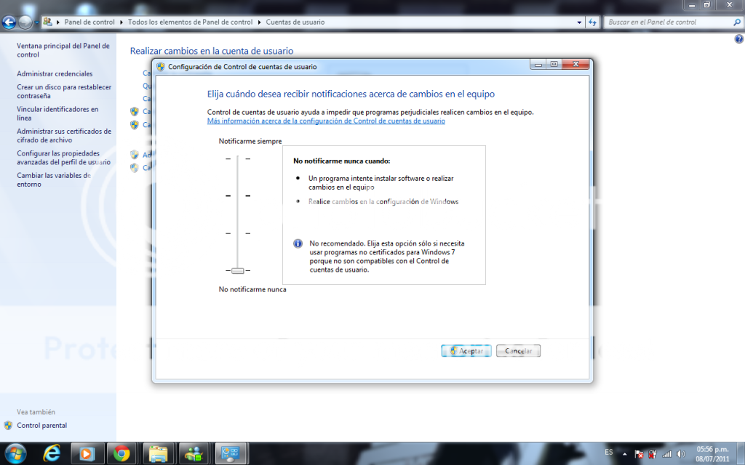745x465 pixels.
Task: Close the UAC configuration dialog
Action: pos(576,65)
